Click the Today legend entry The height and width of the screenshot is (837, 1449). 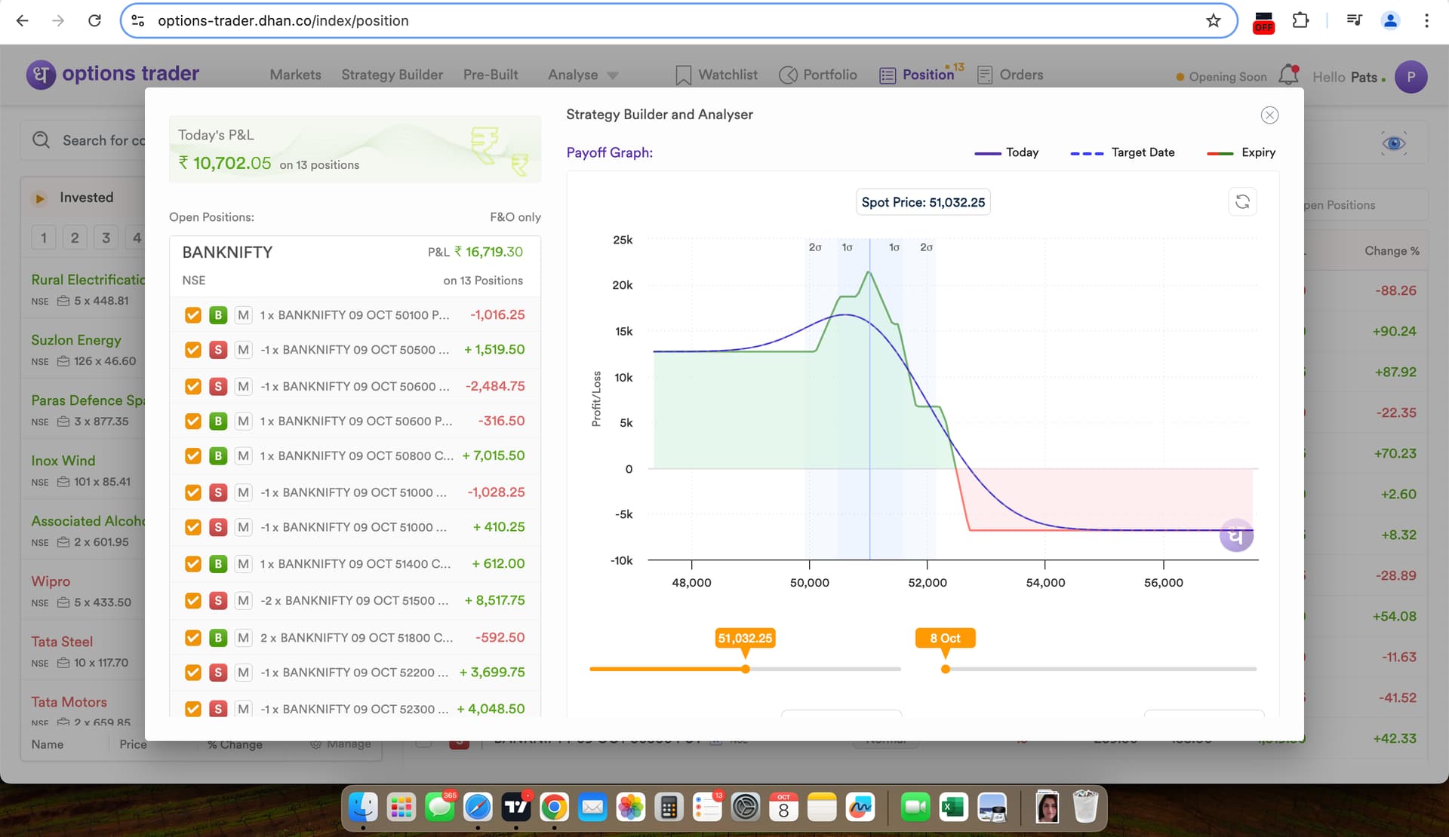pyautogui.click(x=1007, y=152)
